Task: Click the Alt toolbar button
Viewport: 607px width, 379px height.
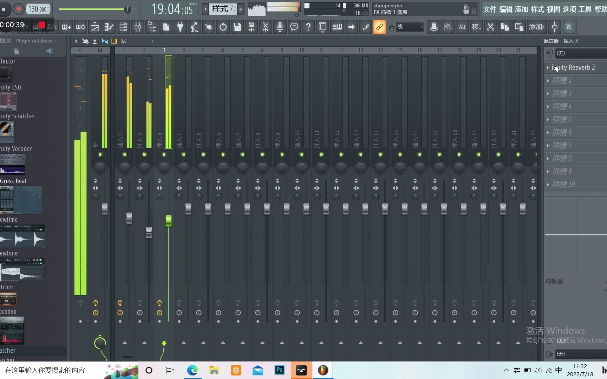Action: 462,27
